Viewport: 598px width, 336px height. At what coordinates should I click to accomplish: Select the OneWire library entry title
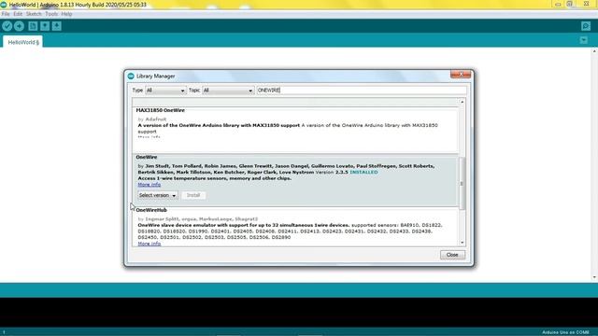pyautogui.click(x=147, y=157)
